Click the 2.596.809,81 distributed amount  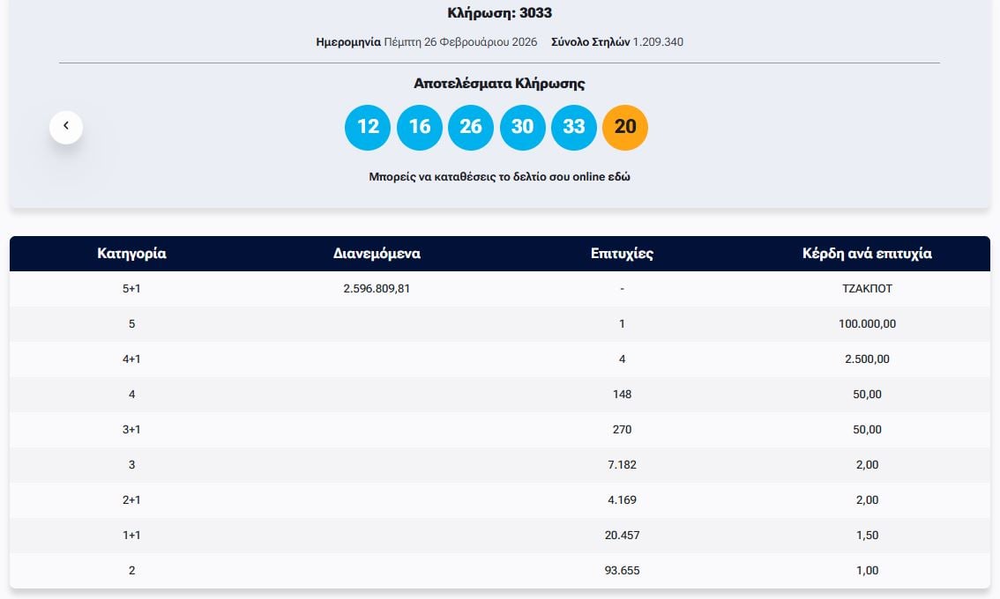point(377,289)
